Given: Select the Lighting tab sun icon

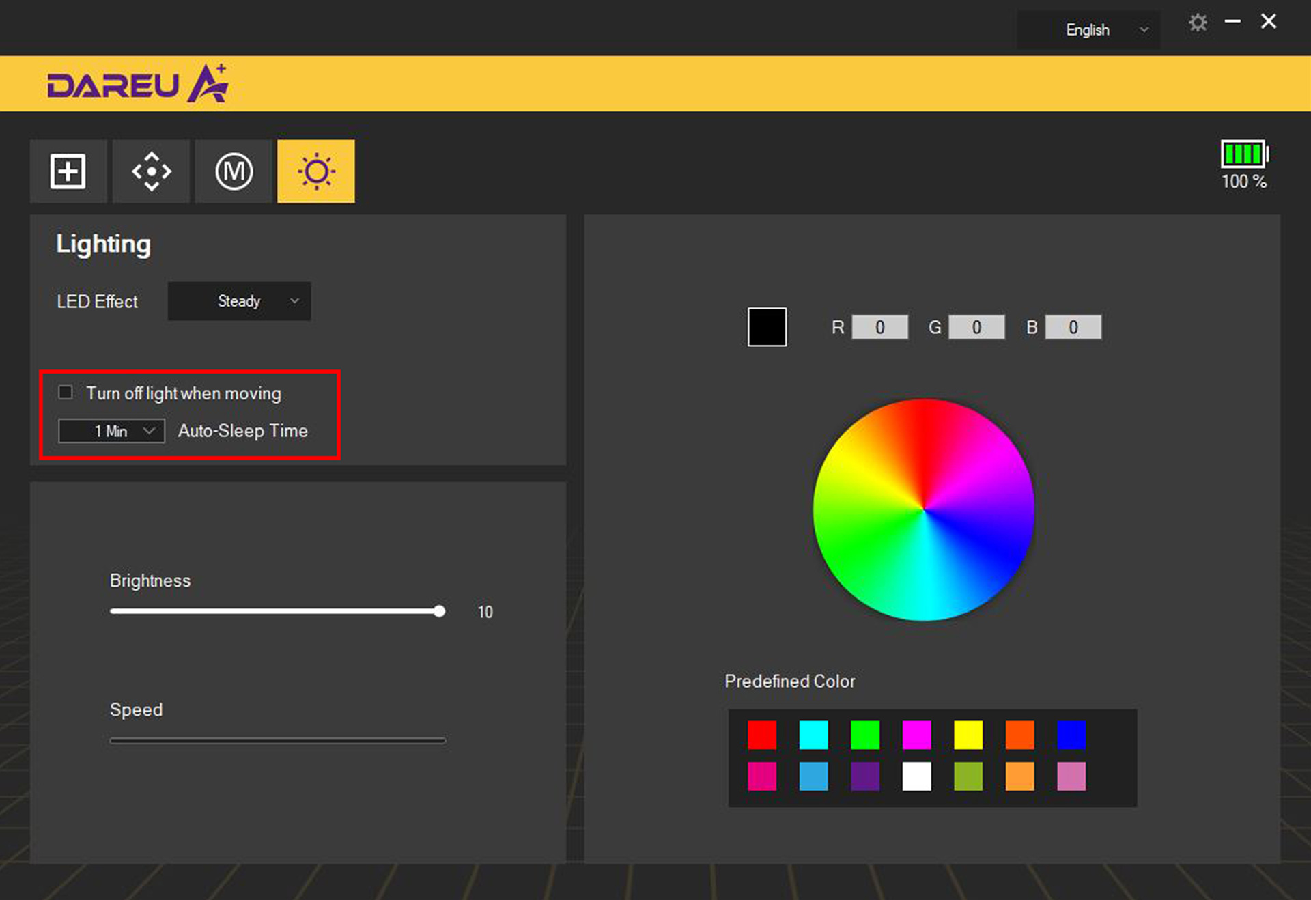Looking at the screenshot, I should pyautogui.click(x=316, y=171).
